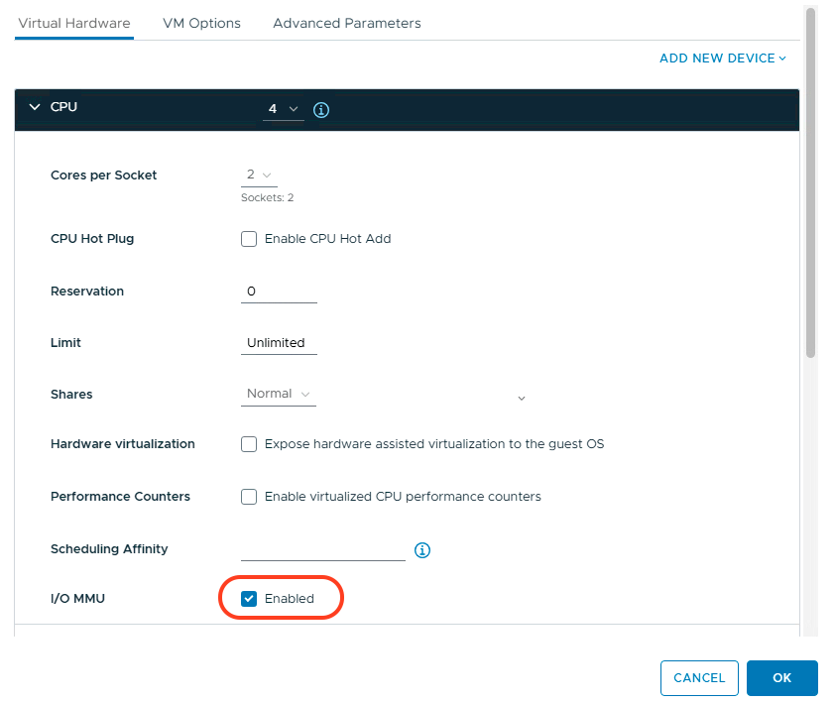Click the Limit field showing Unlimited
The image size is (835, 703).
pos(279,343)
